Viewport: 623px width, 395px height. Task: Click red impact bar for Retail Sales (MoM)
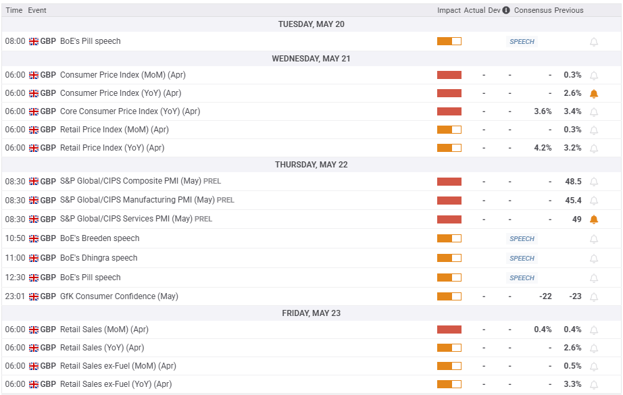click(x=449, y=330)
